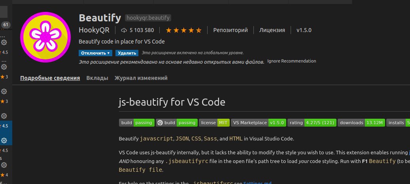Screen dimensions: 410x184
Task: Open the Отключить dropdown button
Action: pos(95,53)
